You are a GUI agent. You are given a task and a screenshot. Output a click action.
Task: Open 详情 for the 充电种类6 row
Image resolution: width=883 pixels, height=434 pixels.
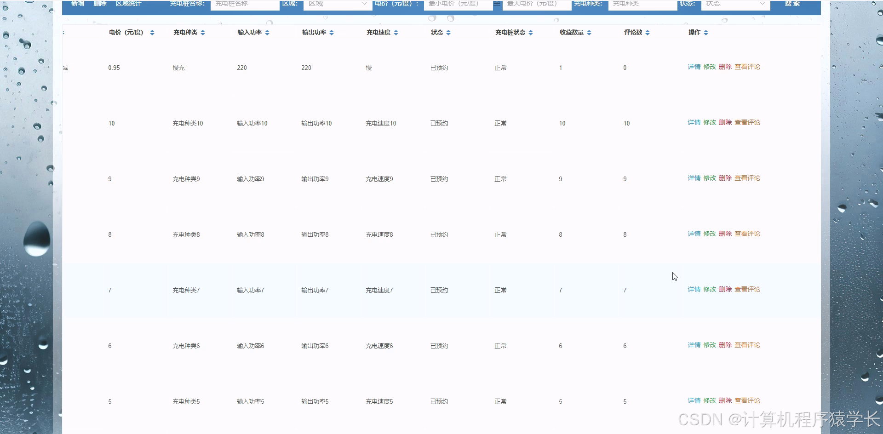tap(694, 345)
